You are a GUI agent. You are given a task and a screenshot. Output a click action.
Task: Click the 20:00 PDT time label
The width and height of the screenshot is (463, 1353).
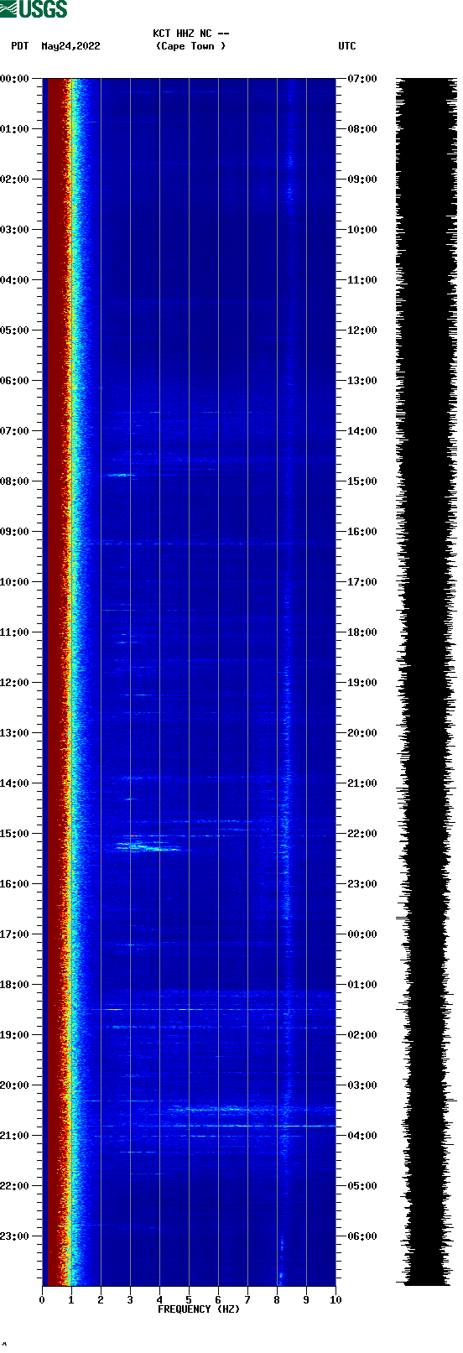tap(15, 1085)
